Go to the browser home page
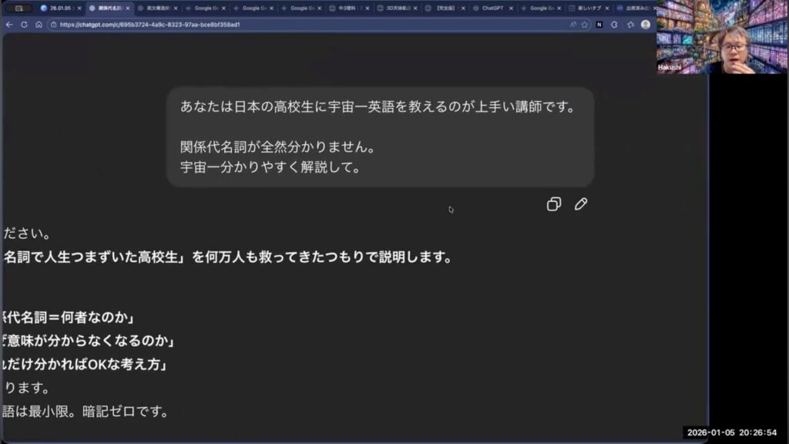Image resolution: width=789 pixels, height=444 pixels. click(39, 25)
